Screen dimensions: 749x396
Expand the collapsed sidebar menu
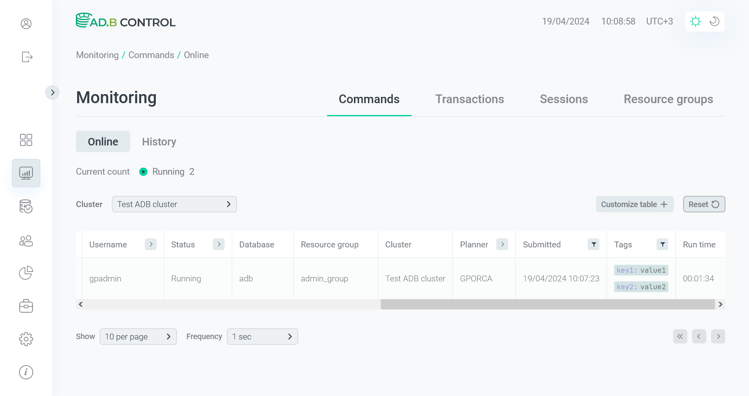[52, 92]
